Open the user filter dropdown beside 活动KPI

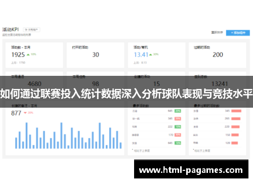[x=31, y=30]
